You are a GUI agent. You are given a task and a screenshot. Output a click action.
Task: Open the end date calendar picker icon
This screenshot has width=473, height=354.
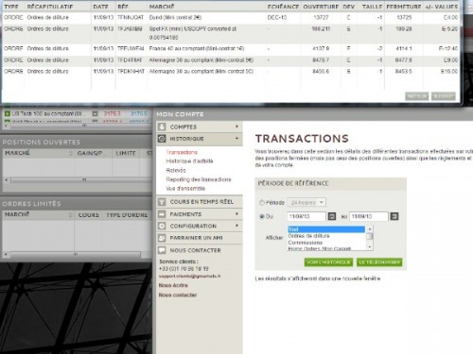(x=394, y=216)
